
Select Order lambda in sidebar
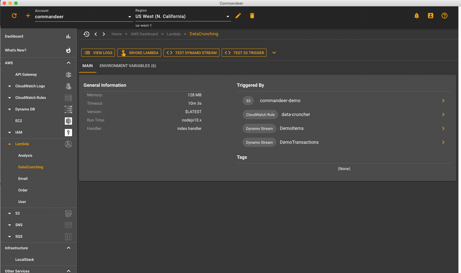tap(23, 190)
